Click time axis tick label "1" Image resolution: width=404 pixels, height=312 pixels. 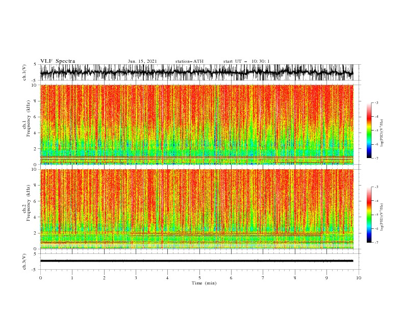pyautogui.click(x=72, y=278)
